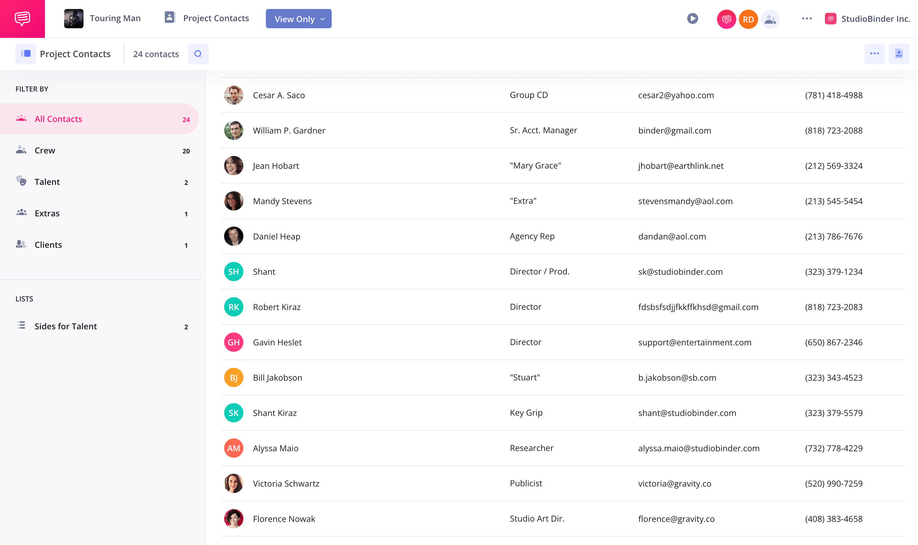This screenshot has height=545, width=918.
Task: Select Gavin Heslet's pink GH avatar
Action: click(234, 342)
